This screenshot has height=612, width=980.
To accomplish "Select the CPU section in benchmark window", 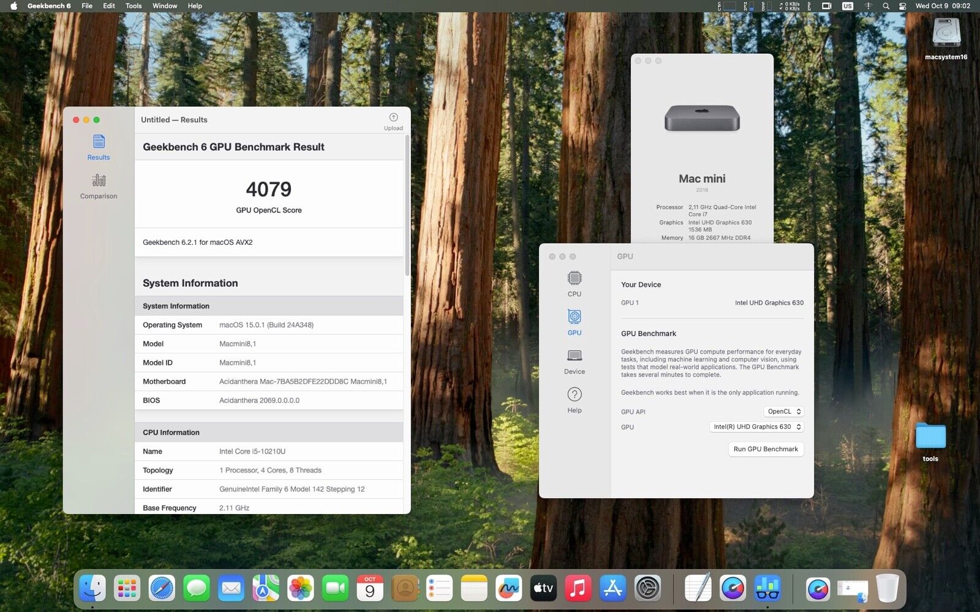I will pyautogui.click(x=575, y=284).
